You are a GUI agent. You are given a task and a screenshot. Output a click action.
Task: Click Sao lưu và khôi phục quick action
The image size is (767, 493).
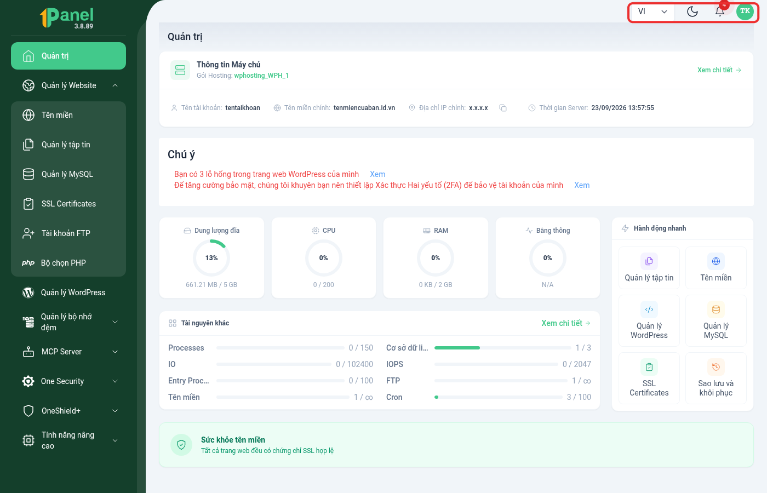coord(716,378)
